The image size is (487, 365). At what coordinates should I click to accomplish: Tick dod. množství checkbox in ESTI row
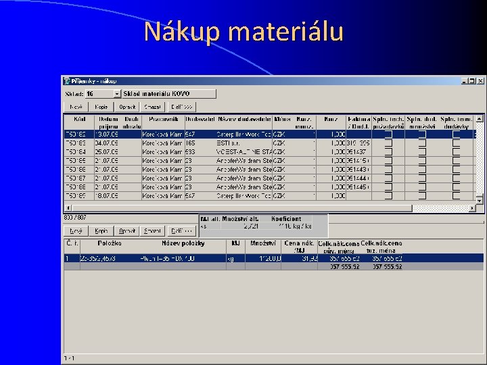422,143
